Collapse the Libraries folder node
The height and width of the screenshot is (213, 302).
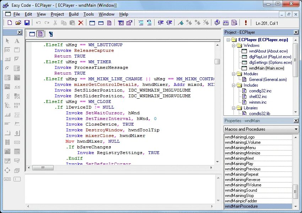coord(233,108)
